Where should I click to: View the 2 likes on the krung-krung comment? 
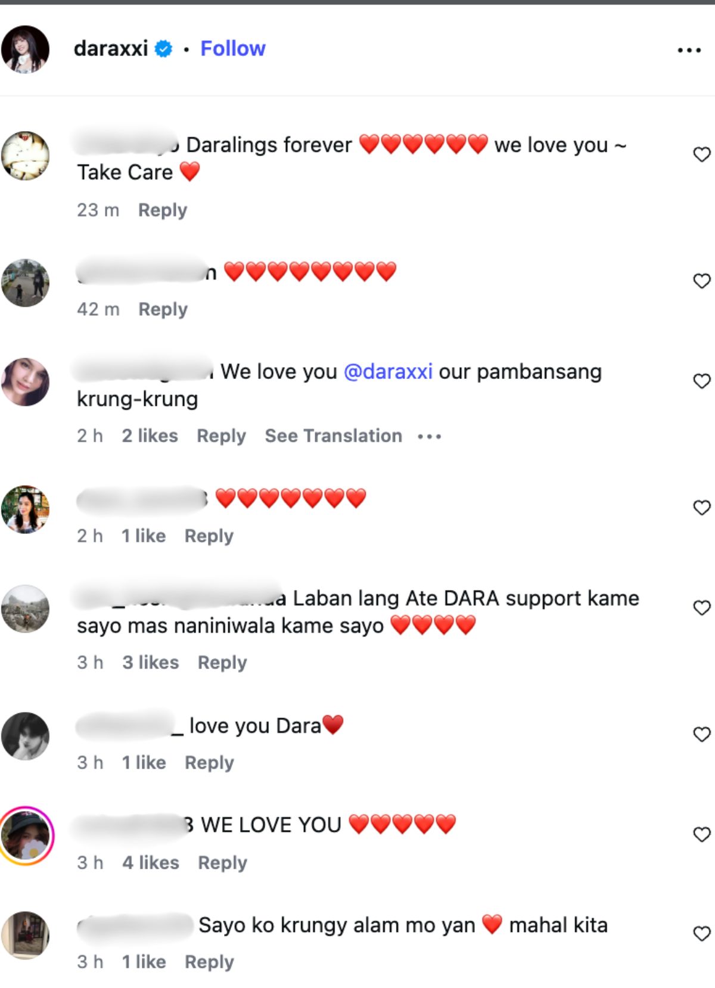150,436
